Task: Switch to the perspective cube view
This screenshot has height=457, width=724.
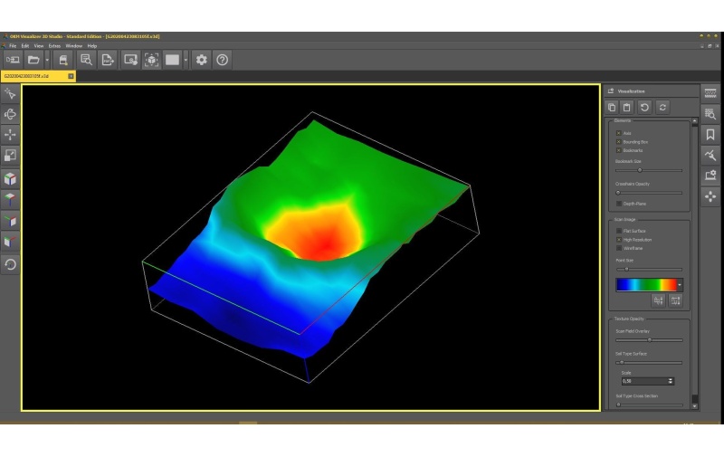Action: pyautogui.click(x=10, y=178)
